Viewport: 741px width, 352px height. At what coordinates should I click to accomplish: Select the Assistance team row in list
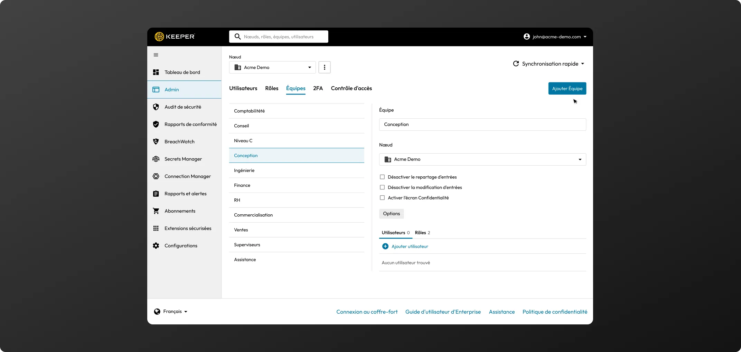(x=297, y=260)
